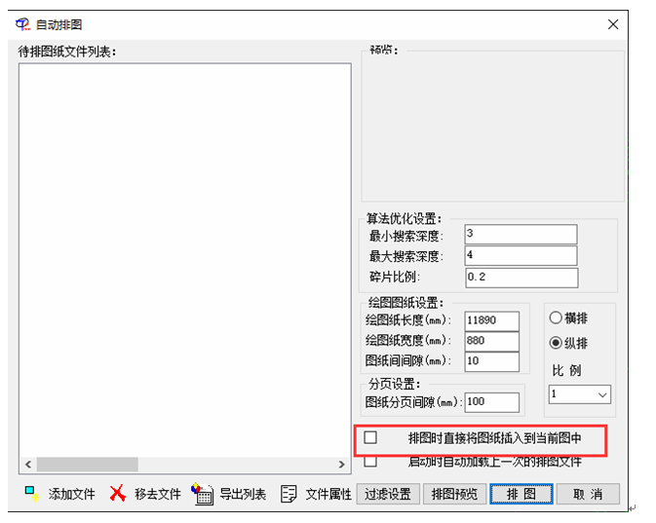
Task: Close the 自动排图 dialog window
Action: (612, 23)
